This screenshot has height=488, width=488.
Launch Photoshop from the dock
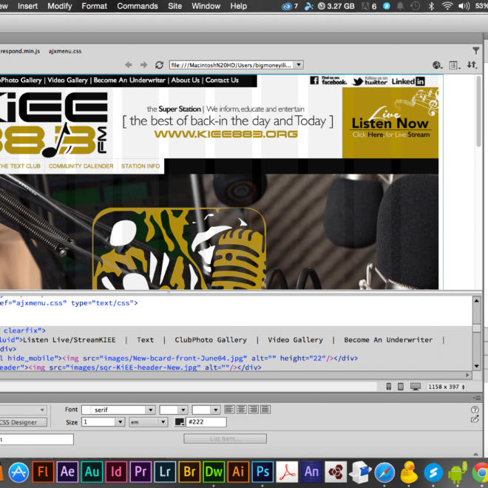pos(261,471)
